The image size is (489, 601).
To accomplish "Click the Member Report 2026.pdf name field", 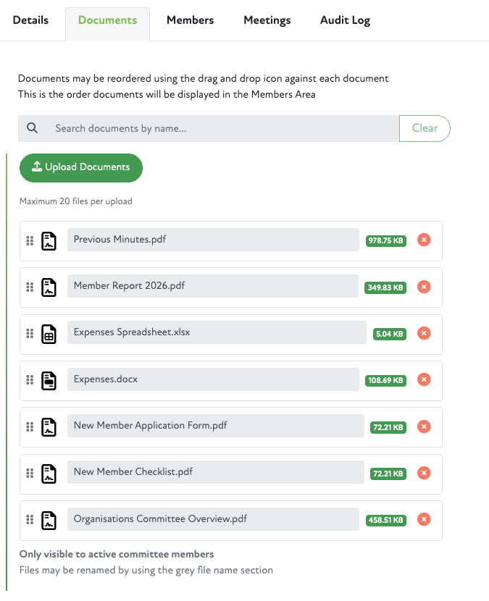I will click(x=212, y=286).
